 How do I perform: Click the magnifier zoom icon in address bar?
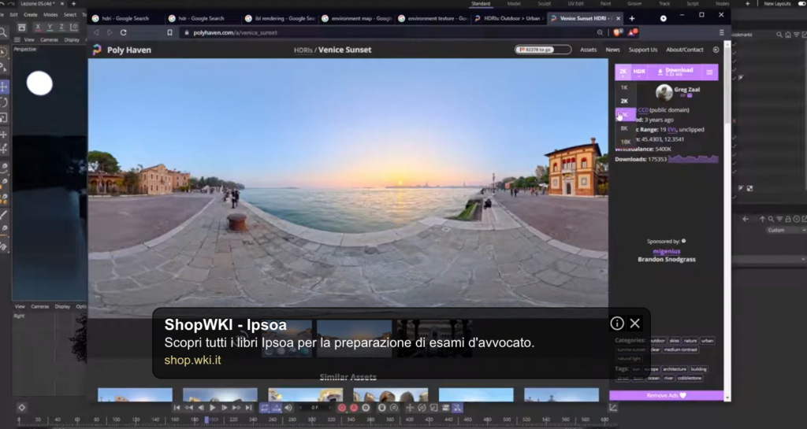click(600, 32)
